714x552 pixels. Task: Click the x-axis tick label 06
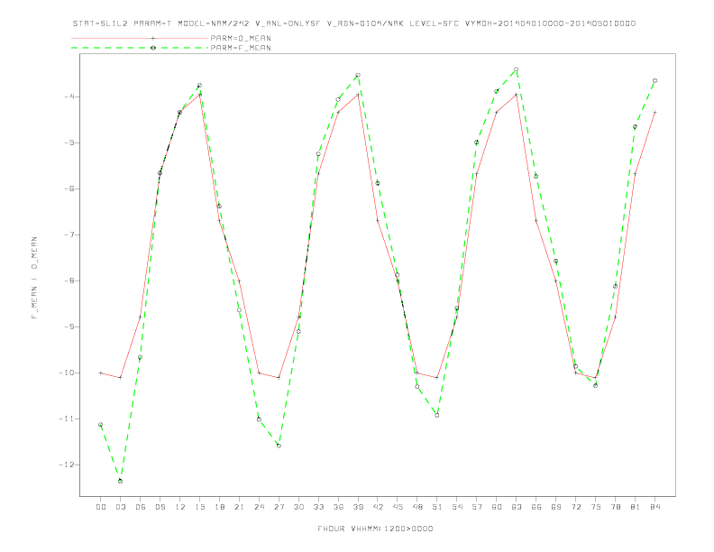[141, 507]
